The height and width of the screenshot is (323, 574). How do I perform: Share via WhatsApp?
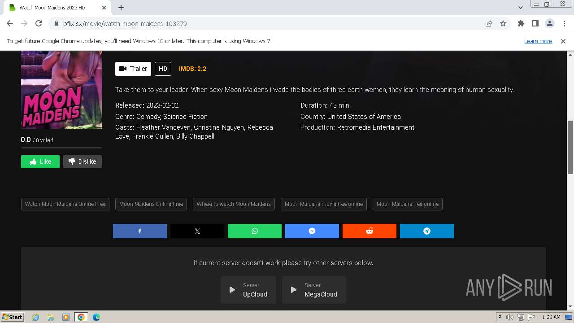(x=255, y=231)
